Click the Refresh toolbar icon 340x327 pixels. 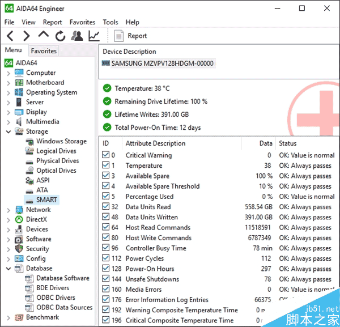(x=60, y=36)
